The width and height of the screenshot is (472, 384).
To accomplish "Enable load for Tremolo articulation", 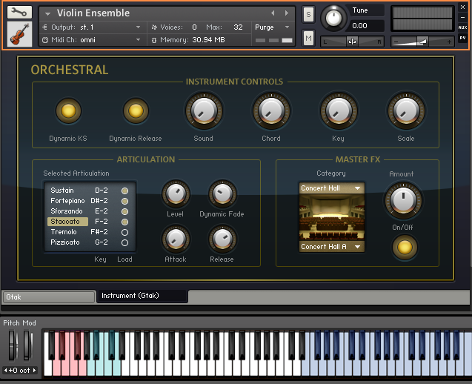I will (x=124, y=232).
